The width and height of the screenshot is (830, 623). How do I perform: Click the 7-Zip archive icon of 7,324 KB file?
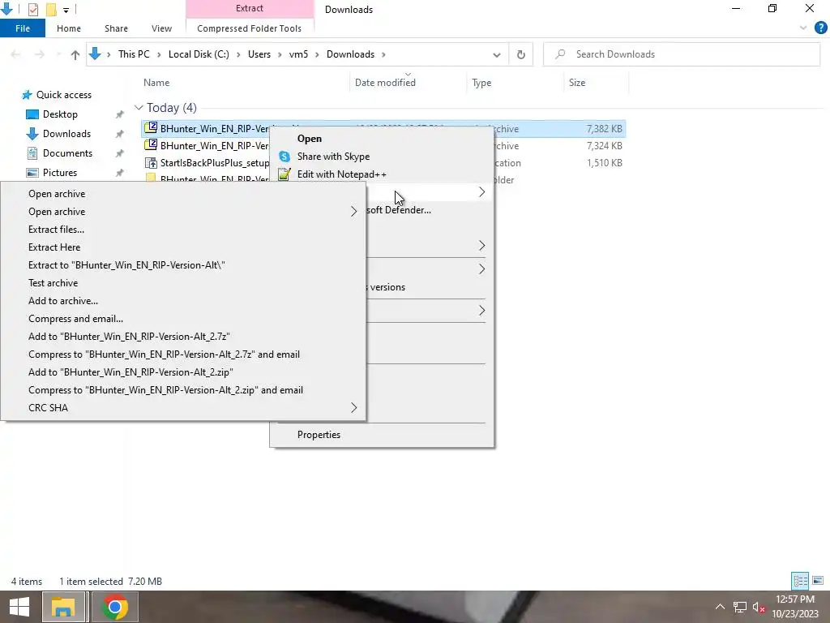click(x=151, y=144)
